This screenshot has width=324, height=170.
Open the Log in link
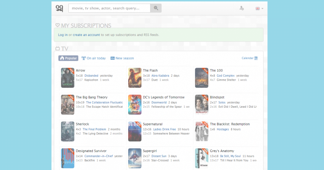tap(63, 35)
